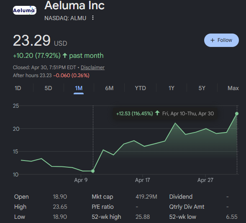246x223 pixels.
Task: Click the Apr 10 chart start marker
Action: point(93,171)
